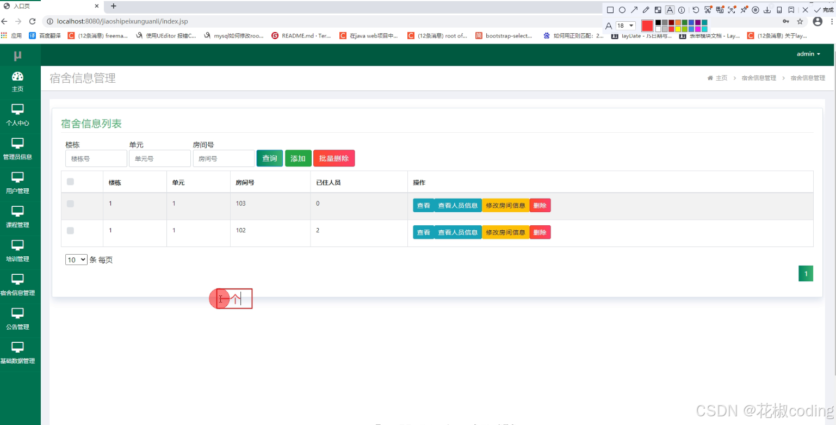Select the mosaic blur tool
The image size is (836, 425).
(x=658, y=10)
